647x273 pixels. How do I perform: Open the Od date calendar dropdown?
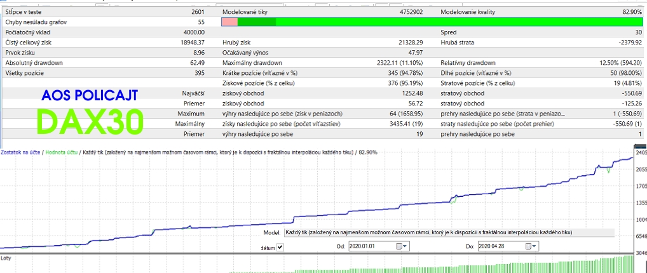(x=401, y=246)
